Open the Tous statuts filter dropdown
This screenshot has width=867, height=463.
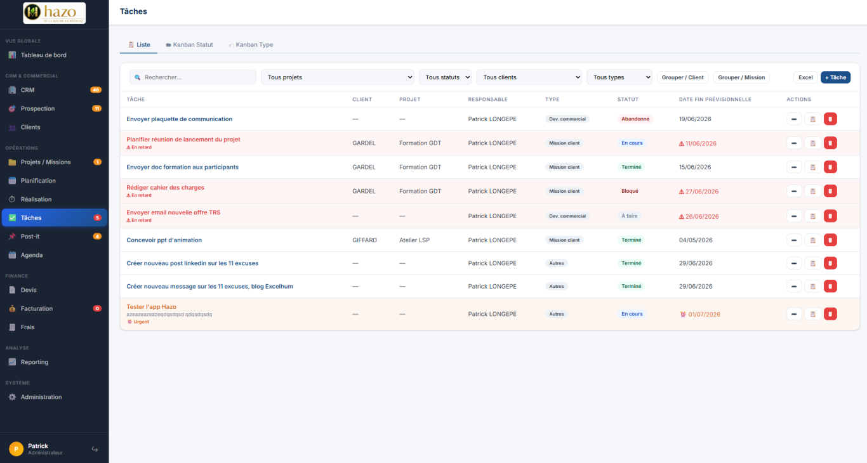[x=445, y=77]
